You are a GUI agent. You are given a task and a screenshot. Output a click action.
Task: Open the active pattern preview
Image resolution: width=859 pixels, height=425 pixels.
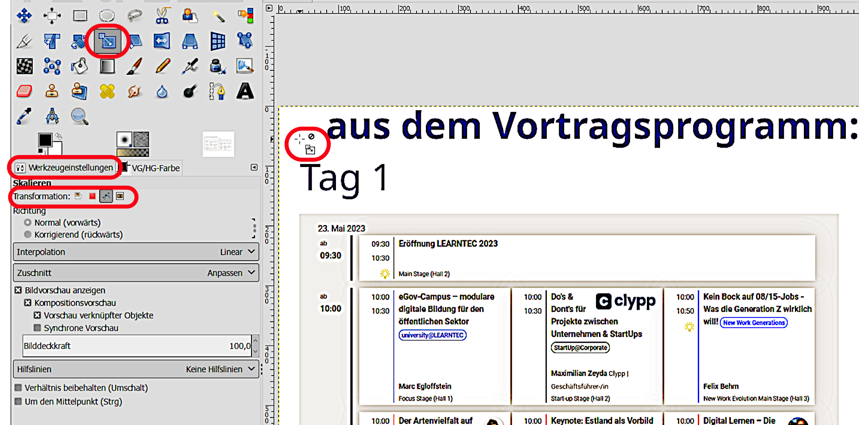(141, 139)
